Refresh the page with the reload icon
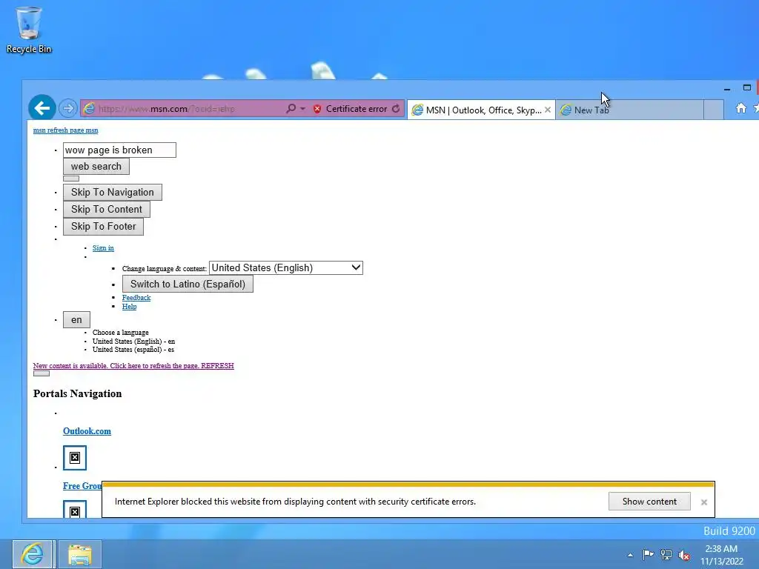This screenshot has width=759, height=569. coord(396,108)
